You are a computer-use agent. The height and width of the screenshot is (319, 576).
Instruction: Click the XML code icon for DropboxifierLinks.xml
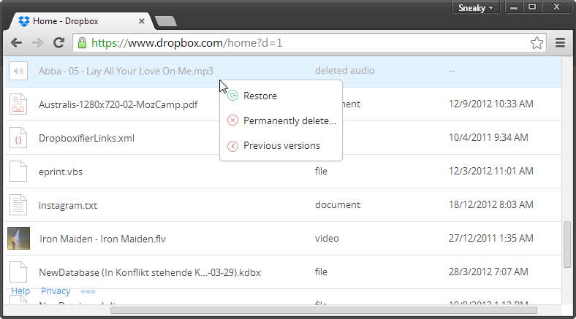pos(18,138)
